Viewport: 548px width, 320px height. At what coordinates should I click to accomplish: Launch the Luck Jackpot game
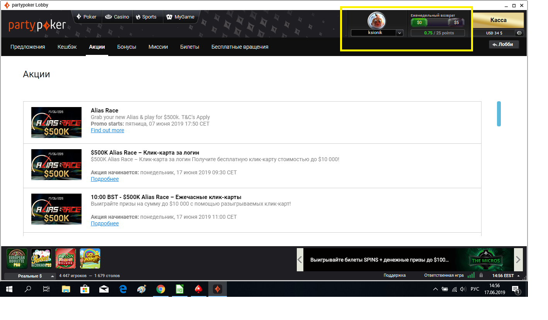tap(90, 259)
